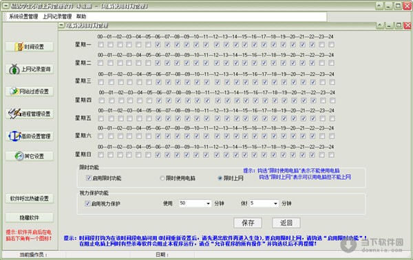Check 星期三 checkbox under hour 05
Viewport: 413px width, 260px height.
pos(149,82)
